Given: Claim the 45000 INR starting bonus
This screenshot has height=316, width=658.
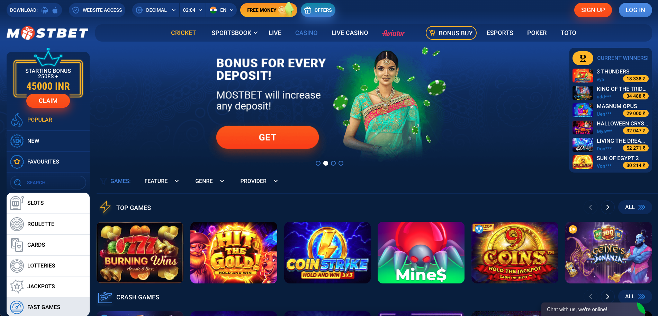Looking at the screenshot, I should coord(48,101).
